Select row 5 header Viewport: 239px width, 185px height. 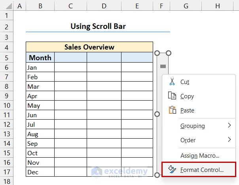[x=7, y=57]
